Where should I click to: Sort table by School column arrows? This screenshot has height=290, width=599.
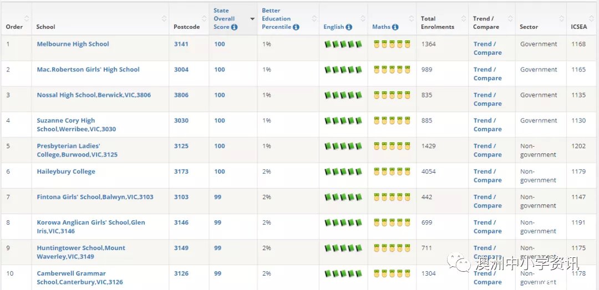(x=164, y=18)
